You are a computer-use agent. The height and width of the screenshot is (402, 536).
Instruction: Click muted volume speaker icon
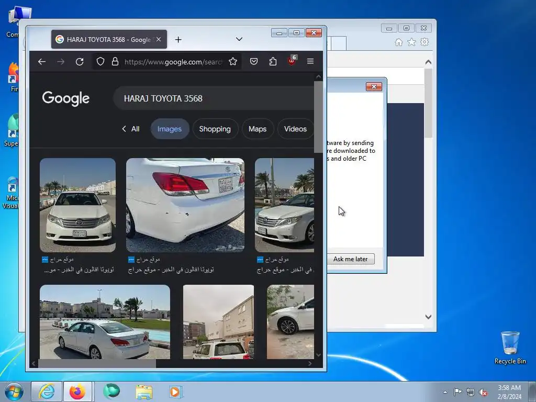483,393
